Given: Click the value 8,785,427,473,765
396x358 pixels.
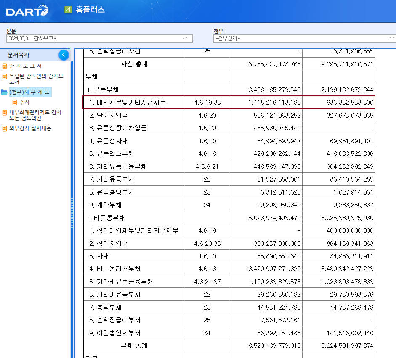Looking at the screenshot, I should 274,64.
